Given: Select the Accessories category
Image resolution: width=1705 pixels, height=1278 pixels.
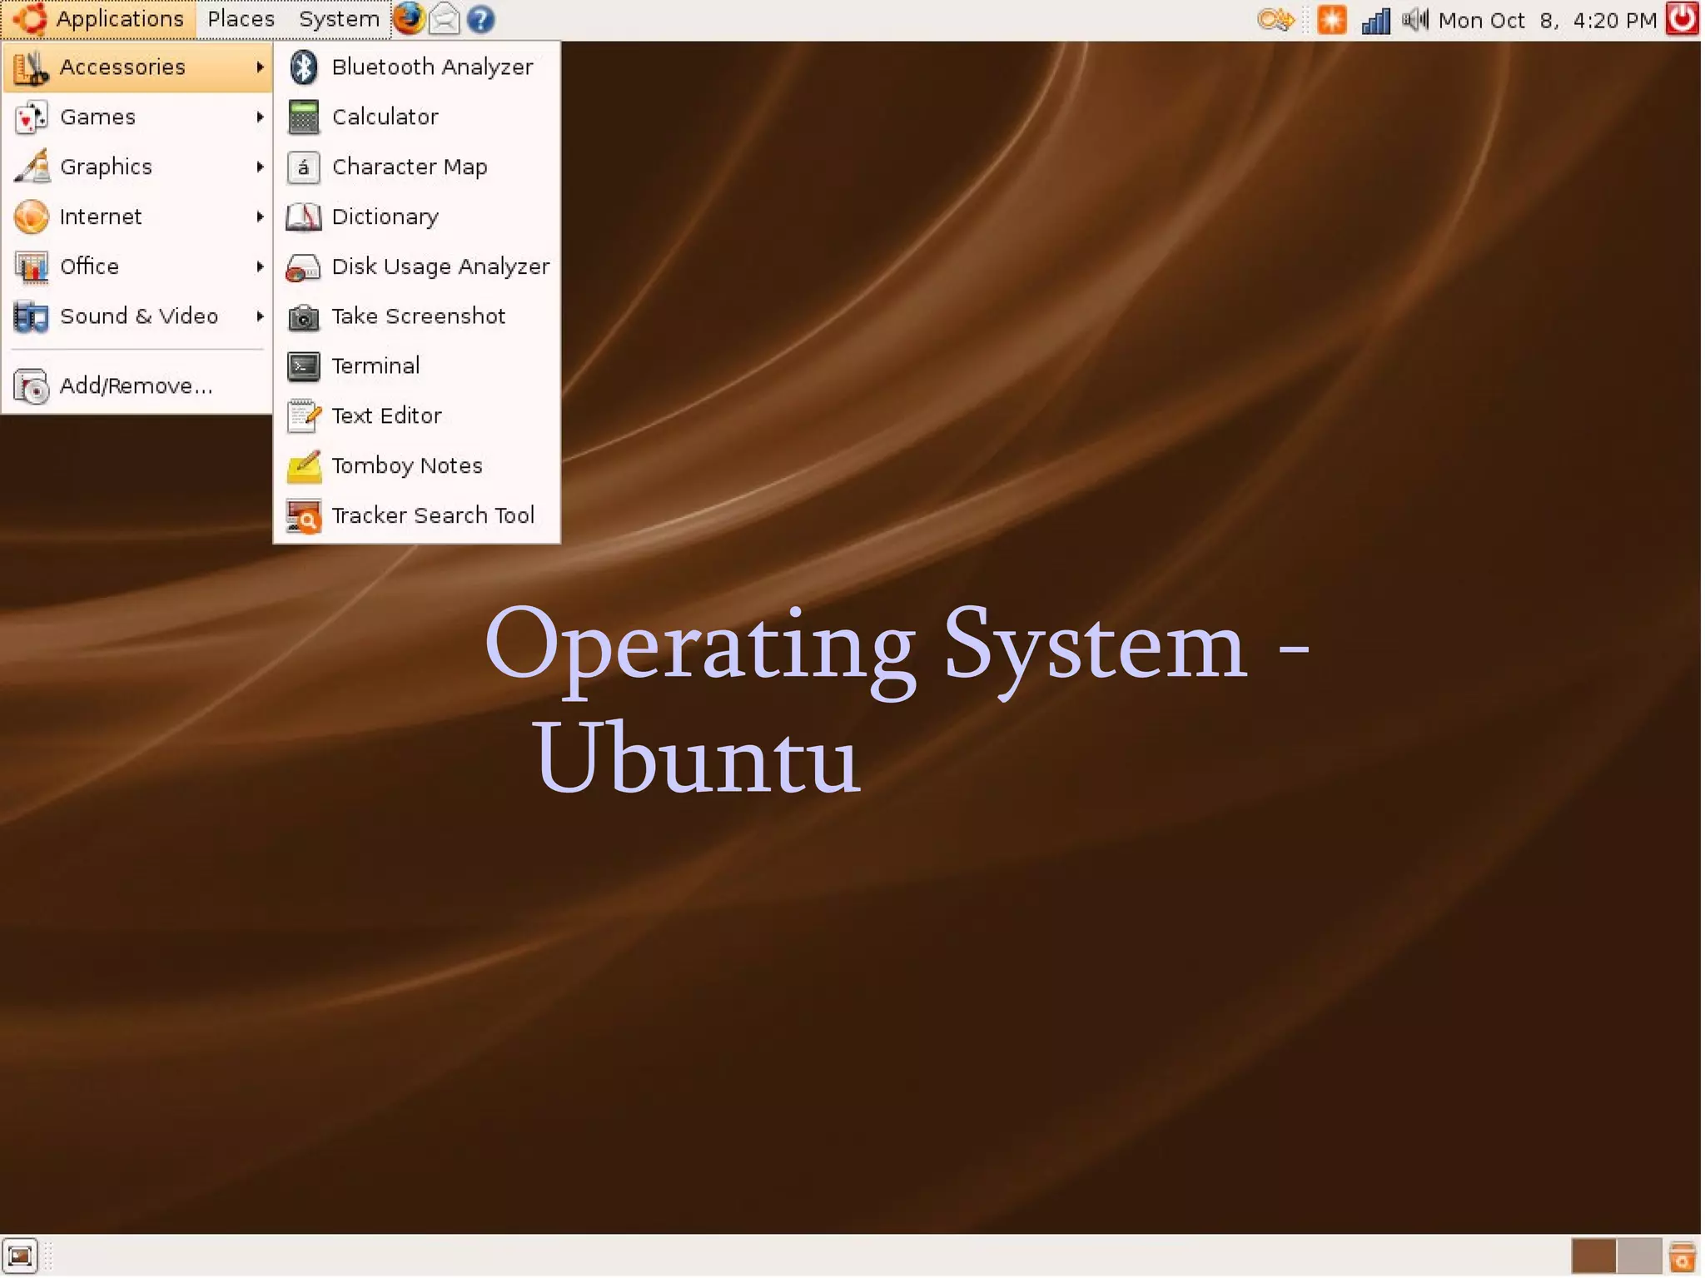Looking at the screenshot, I should (x=137, y=67).
